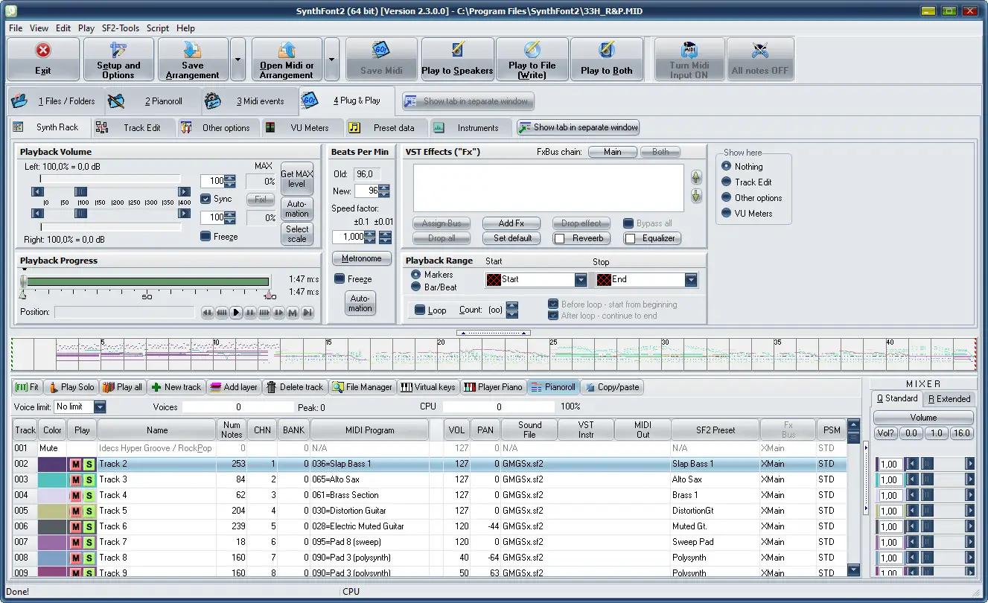988x603 pixels.
Task: Click the Exit toolbar button
Action: 43,60
